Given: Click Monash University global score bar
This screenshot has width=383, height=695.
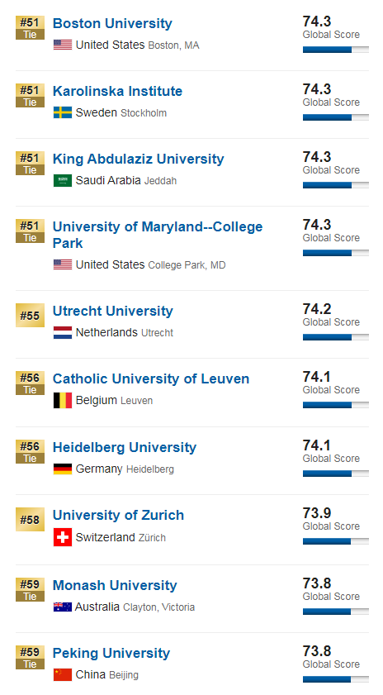Looking at the screenshot, I should (x=336, y=612).
